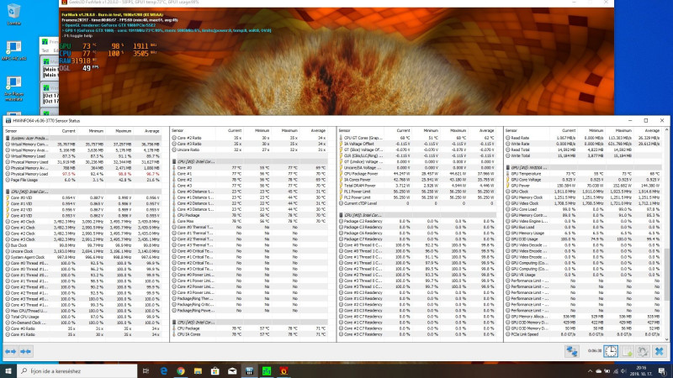The width and height of the screenshot is (673, 378).
Task: Switch to the FurMark taskbar button
Action: click(x=284, y=371)
